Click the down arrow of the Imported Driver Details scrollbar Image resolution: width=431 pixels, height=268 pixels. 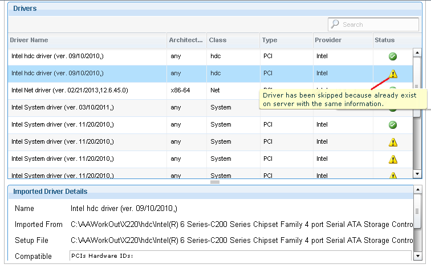417,256
